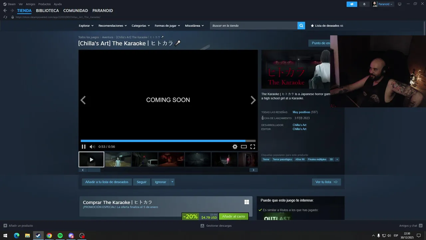
Task: Toggle theater mode on the video player
Action: (244, 147)
